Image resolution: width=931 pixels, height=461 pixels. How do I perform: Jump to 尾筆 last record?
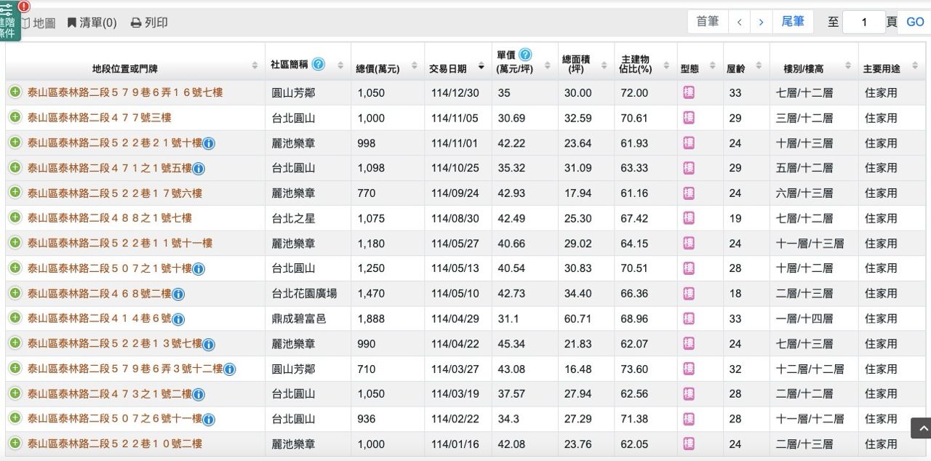[793, 22]
